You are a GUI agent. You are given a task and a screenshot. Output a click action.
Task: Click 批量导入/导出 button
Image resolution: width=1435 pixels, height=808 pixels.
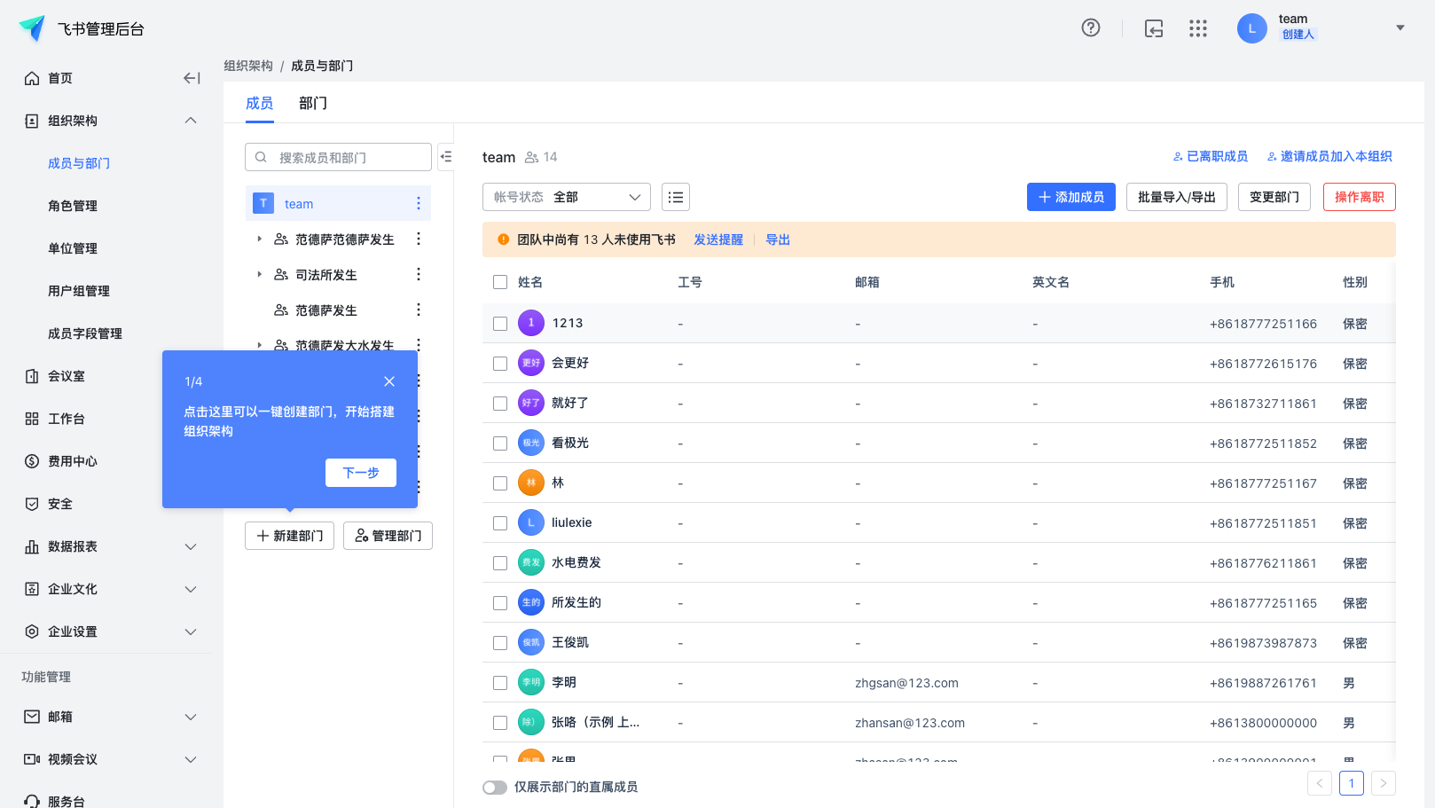coord(1177,197)
